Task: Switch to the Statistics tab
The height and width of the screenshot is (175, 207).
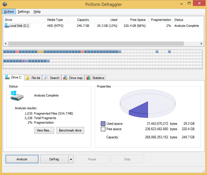Action: tap(95, 78)
